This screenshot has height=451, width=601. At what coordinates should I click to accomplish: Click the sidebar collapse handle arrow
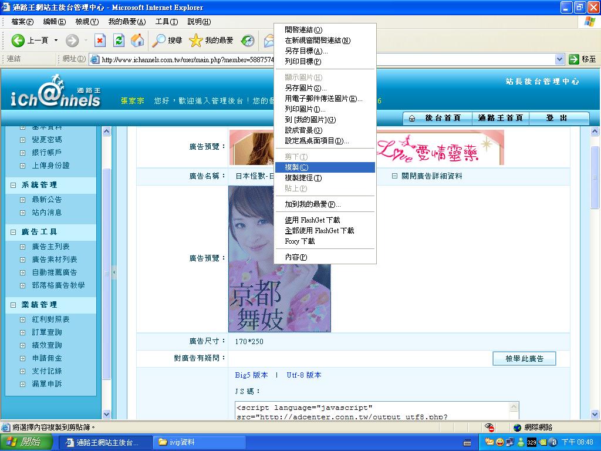click(114, 272)
